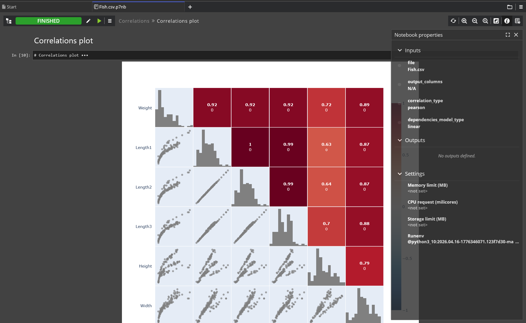This screenshot has height=323, width=526.
Task: Click the FINISHED status bar
Action: (x=49, y=21)
